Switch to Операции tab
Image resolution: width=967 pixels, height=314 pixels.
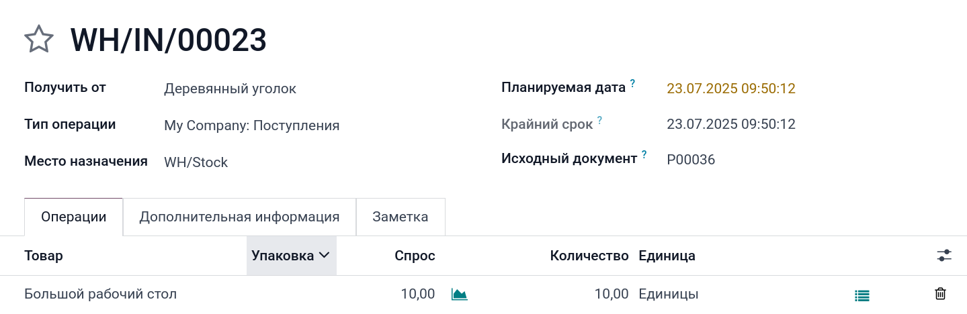coord(74,217)
